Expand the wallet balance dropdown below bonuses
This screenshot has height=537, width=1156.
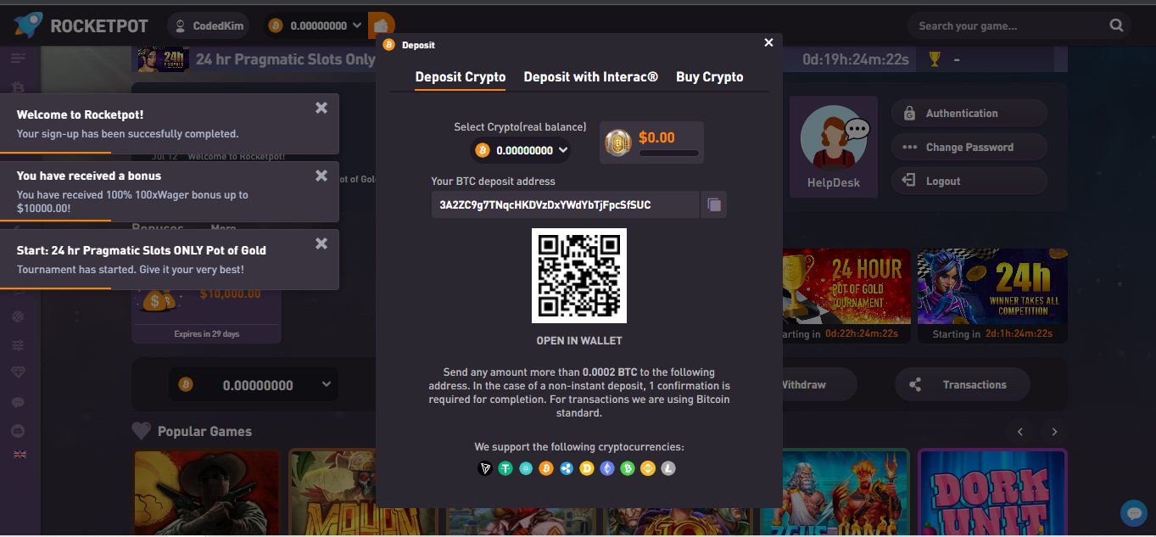(327, 384)
